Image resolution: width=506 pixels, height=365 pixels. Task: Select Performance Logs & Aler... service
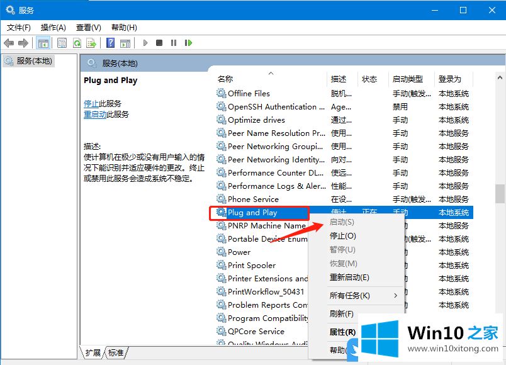344,186
